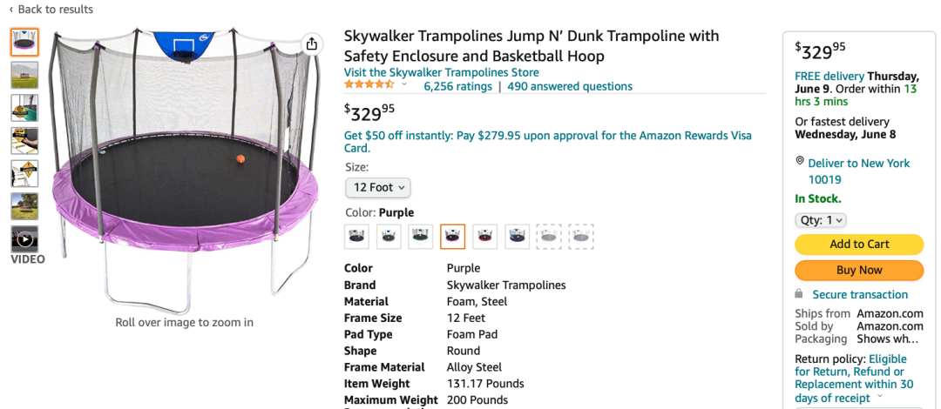Select the first product image thumbnail
The image size is (941, 409).
click(24, 43)
